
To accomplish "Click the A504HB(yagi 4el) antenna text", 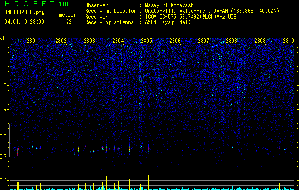I will 168,22.
